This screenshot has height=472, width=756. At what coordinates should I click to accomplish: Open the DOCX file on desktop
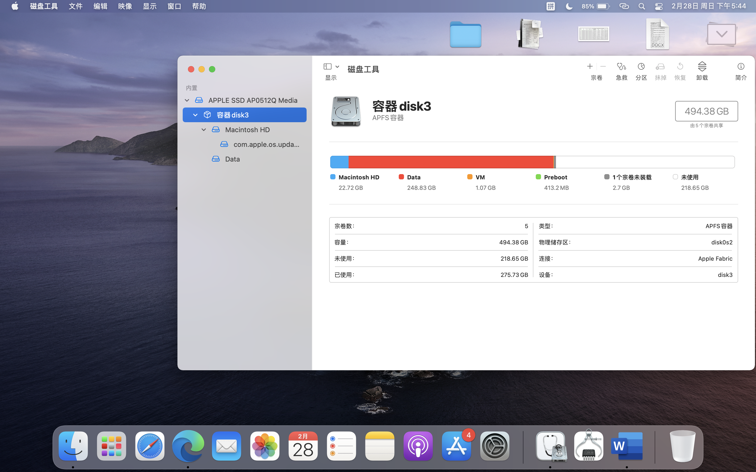coord(657,34)
